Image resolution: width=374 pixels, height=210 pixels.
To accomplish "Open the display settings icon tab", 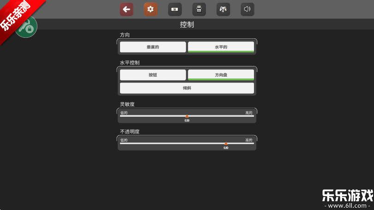I will click(175, 9).
